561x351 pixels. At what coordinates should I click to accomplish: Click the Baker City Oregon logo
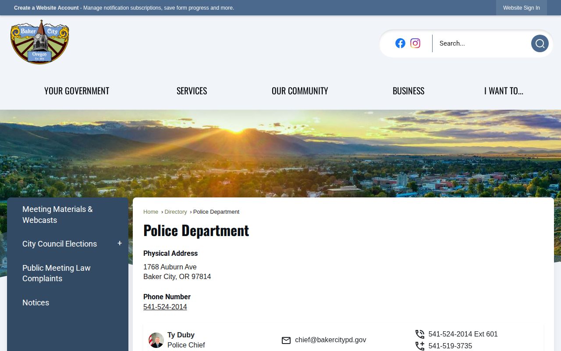pyautogui.click(x=40, y=42)
